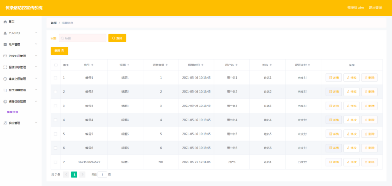Click the 系统管理 sidebar icon
Viewport: 392px width, 186px height.
5,123
